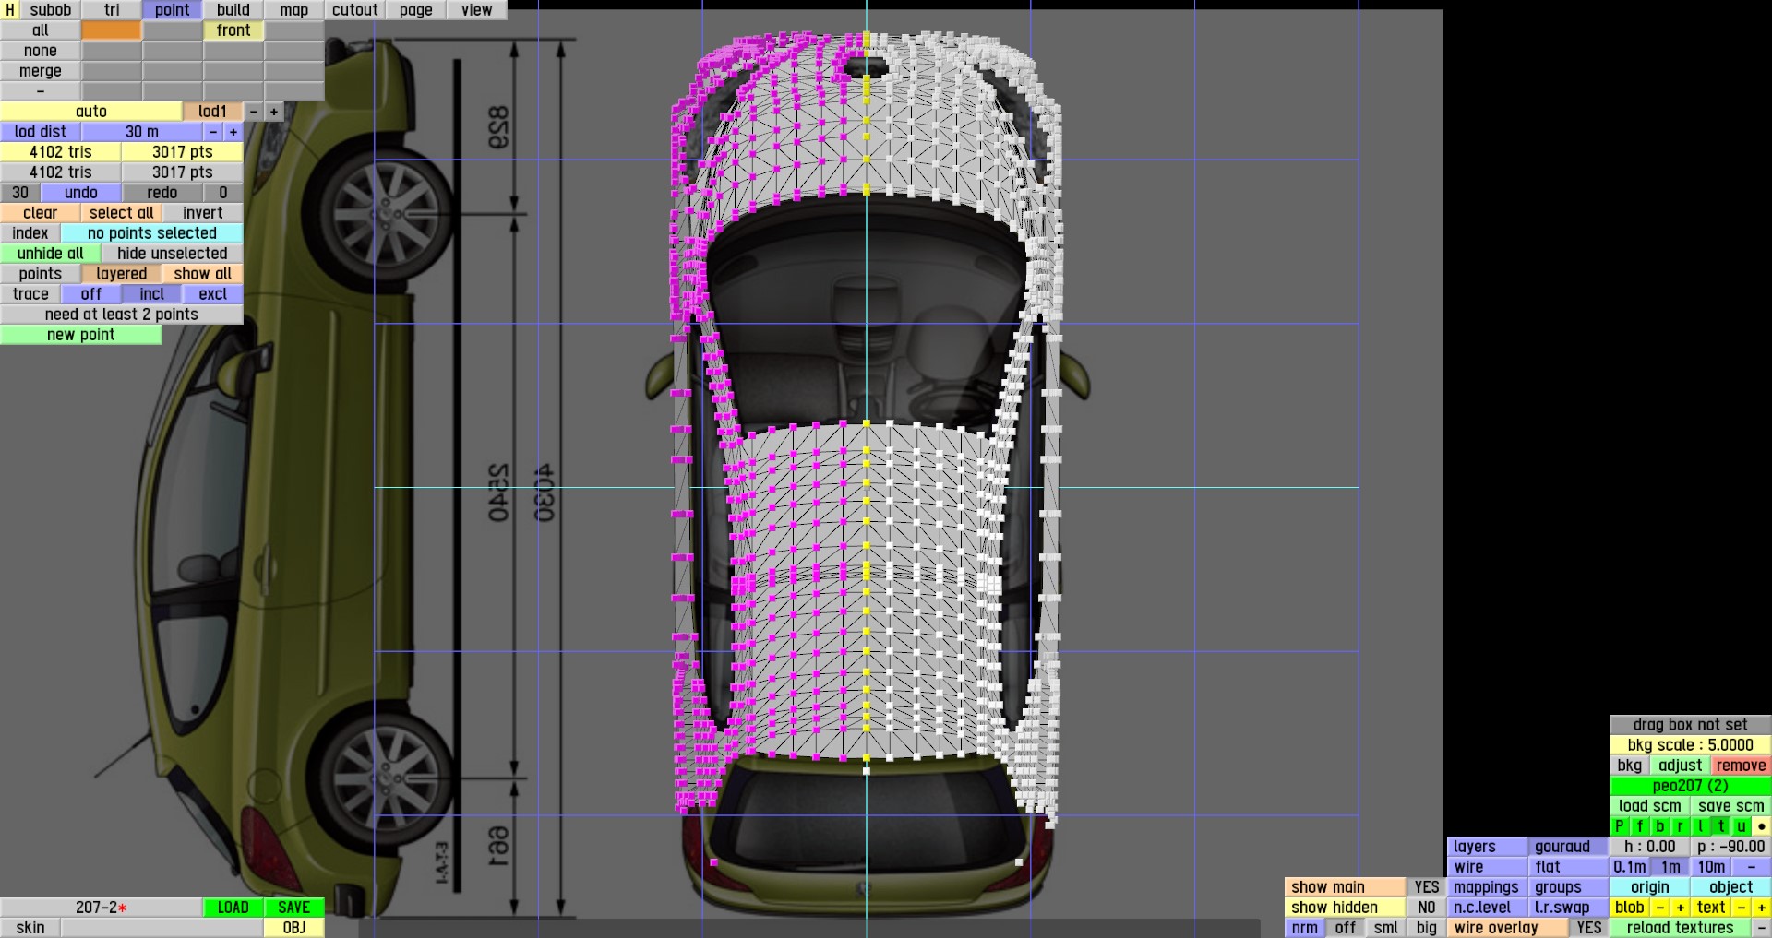Click 'unhide all' button
This screenshot has height=938, width=1772.
tap(51, 254)
